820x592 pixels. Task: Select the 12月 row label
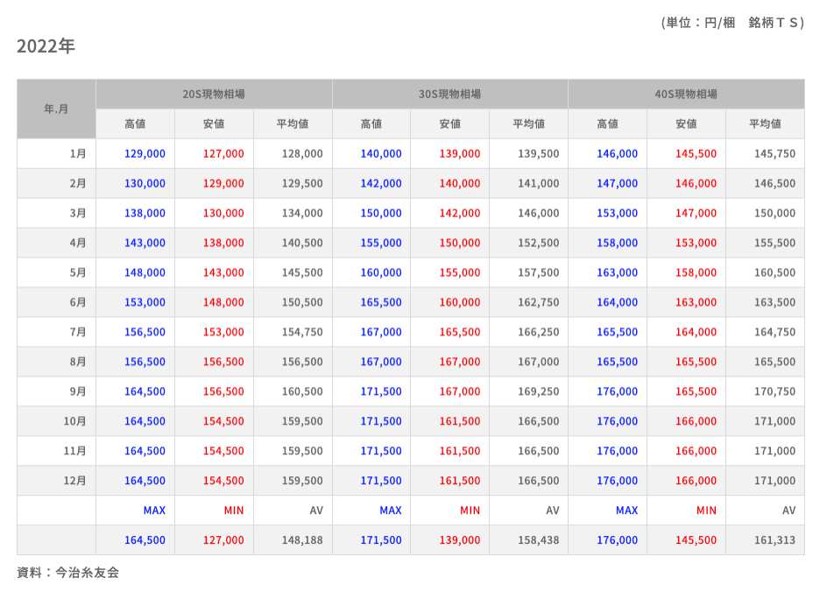coord(75,481)
